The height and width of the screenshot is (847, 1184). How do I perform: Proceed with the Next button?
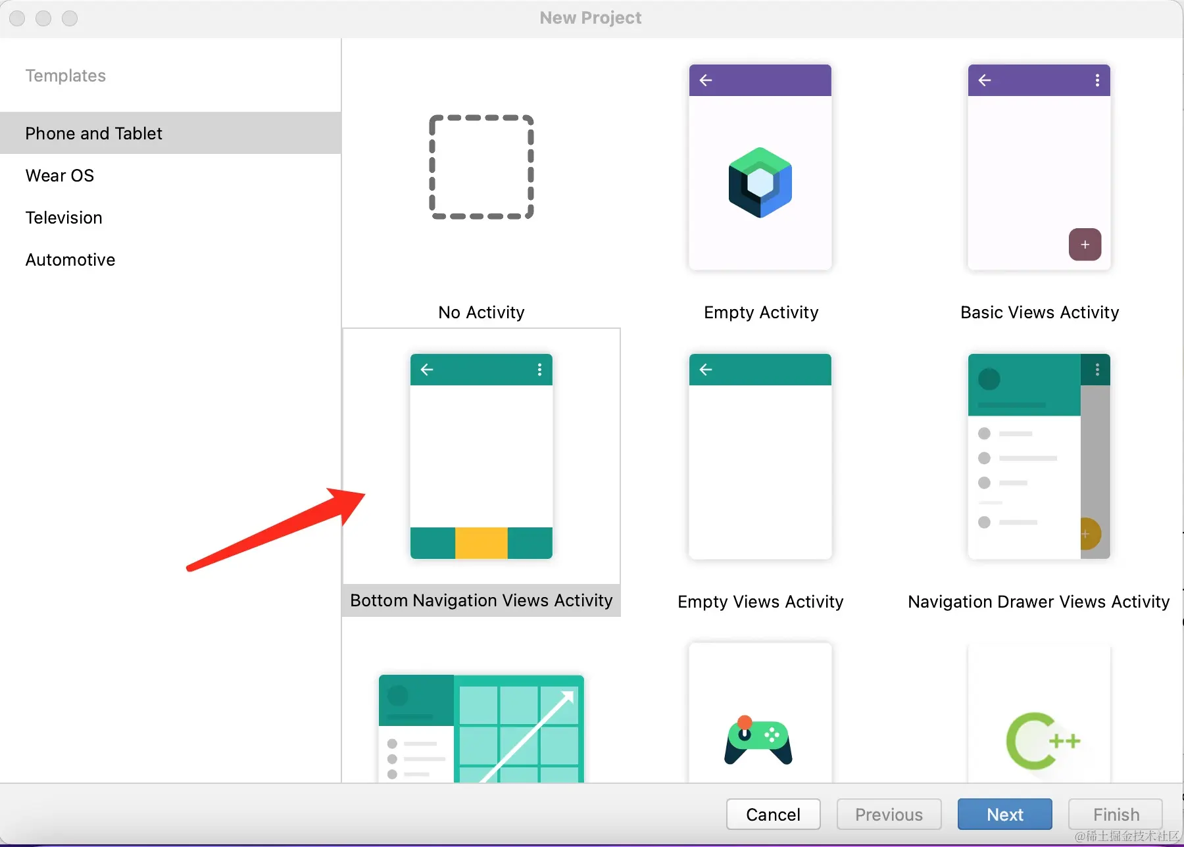(1005, 814)
